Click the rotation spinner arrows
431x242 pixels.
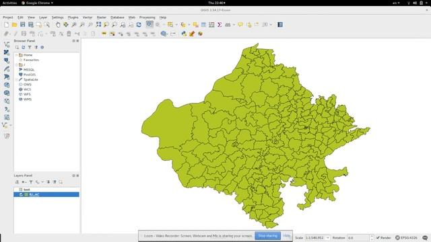point(372,237)
